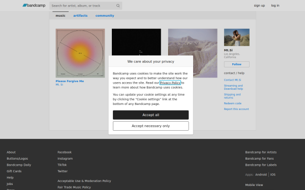
Task: Open Buttons/Logos footer link
Action: pyautogui.click(x=17, y=159)
